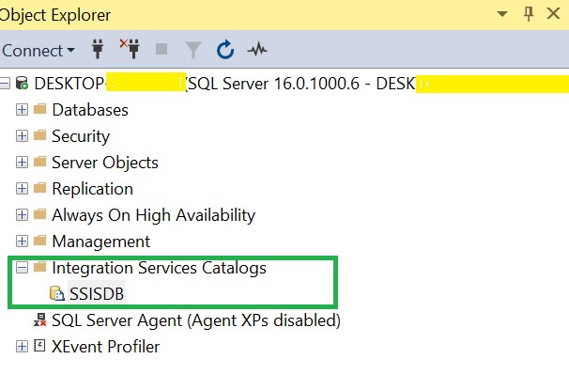Click the SQL Server Agent disabled icon
The width and height of the screenshot is (569, 390).
click(x=40, y=320)
